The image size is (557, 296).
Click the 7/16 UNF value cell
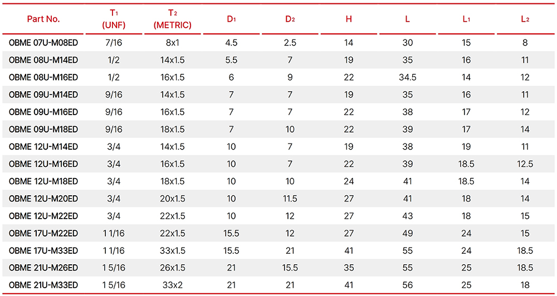113,43
